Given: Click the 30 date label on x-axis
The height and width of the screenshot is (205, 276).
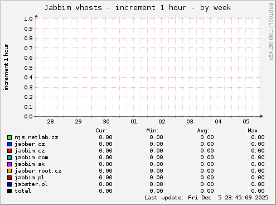Looking at the screenshot, I should [106, 122].
